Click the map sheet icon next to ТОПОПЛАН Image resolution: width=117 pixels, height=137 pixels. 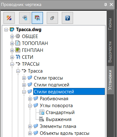click(x=18, y=43)
